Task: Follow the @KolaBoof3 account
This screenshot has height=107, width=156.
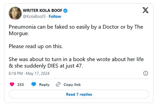Action: [x=55, y=16]
